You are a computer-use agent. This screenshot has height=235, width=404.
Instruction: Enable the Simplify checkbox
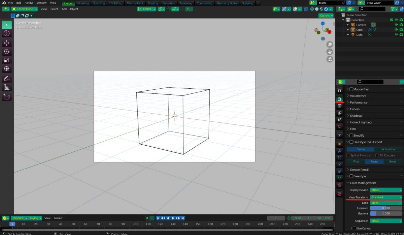point(351,136)
